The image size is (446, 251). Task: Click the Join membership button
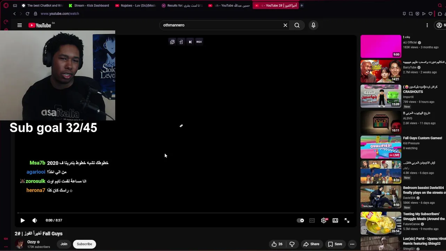pyautogui.click(x=64, y=244)
